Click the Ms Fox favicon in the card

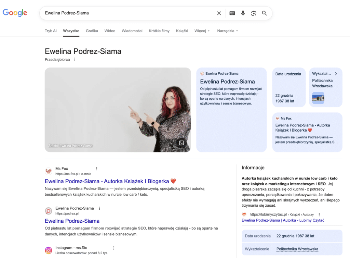278,119
